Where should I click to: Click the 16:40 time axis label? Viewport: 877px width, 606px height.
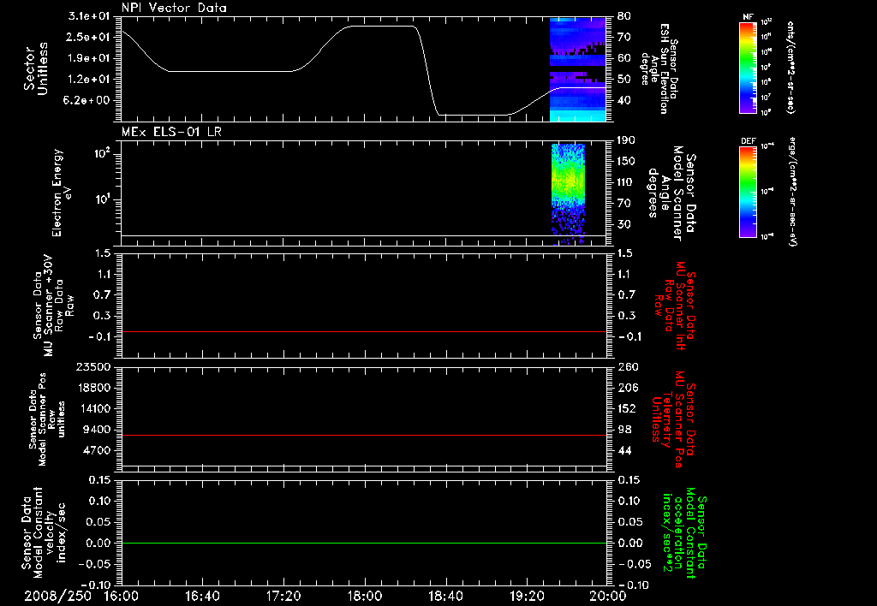point(202,596)
